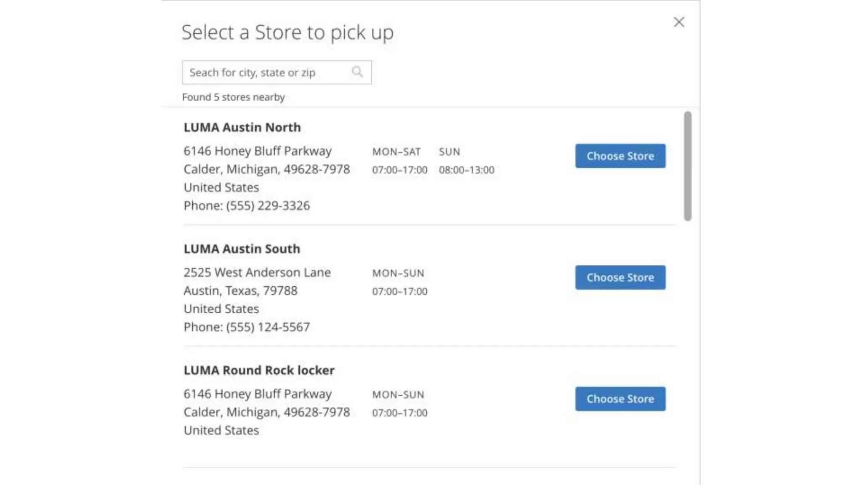Image resolution: width=862 pixels, height=485 pixels.
Task: Choose the LUMA Round Rock locker
Action: pos(620,399)
